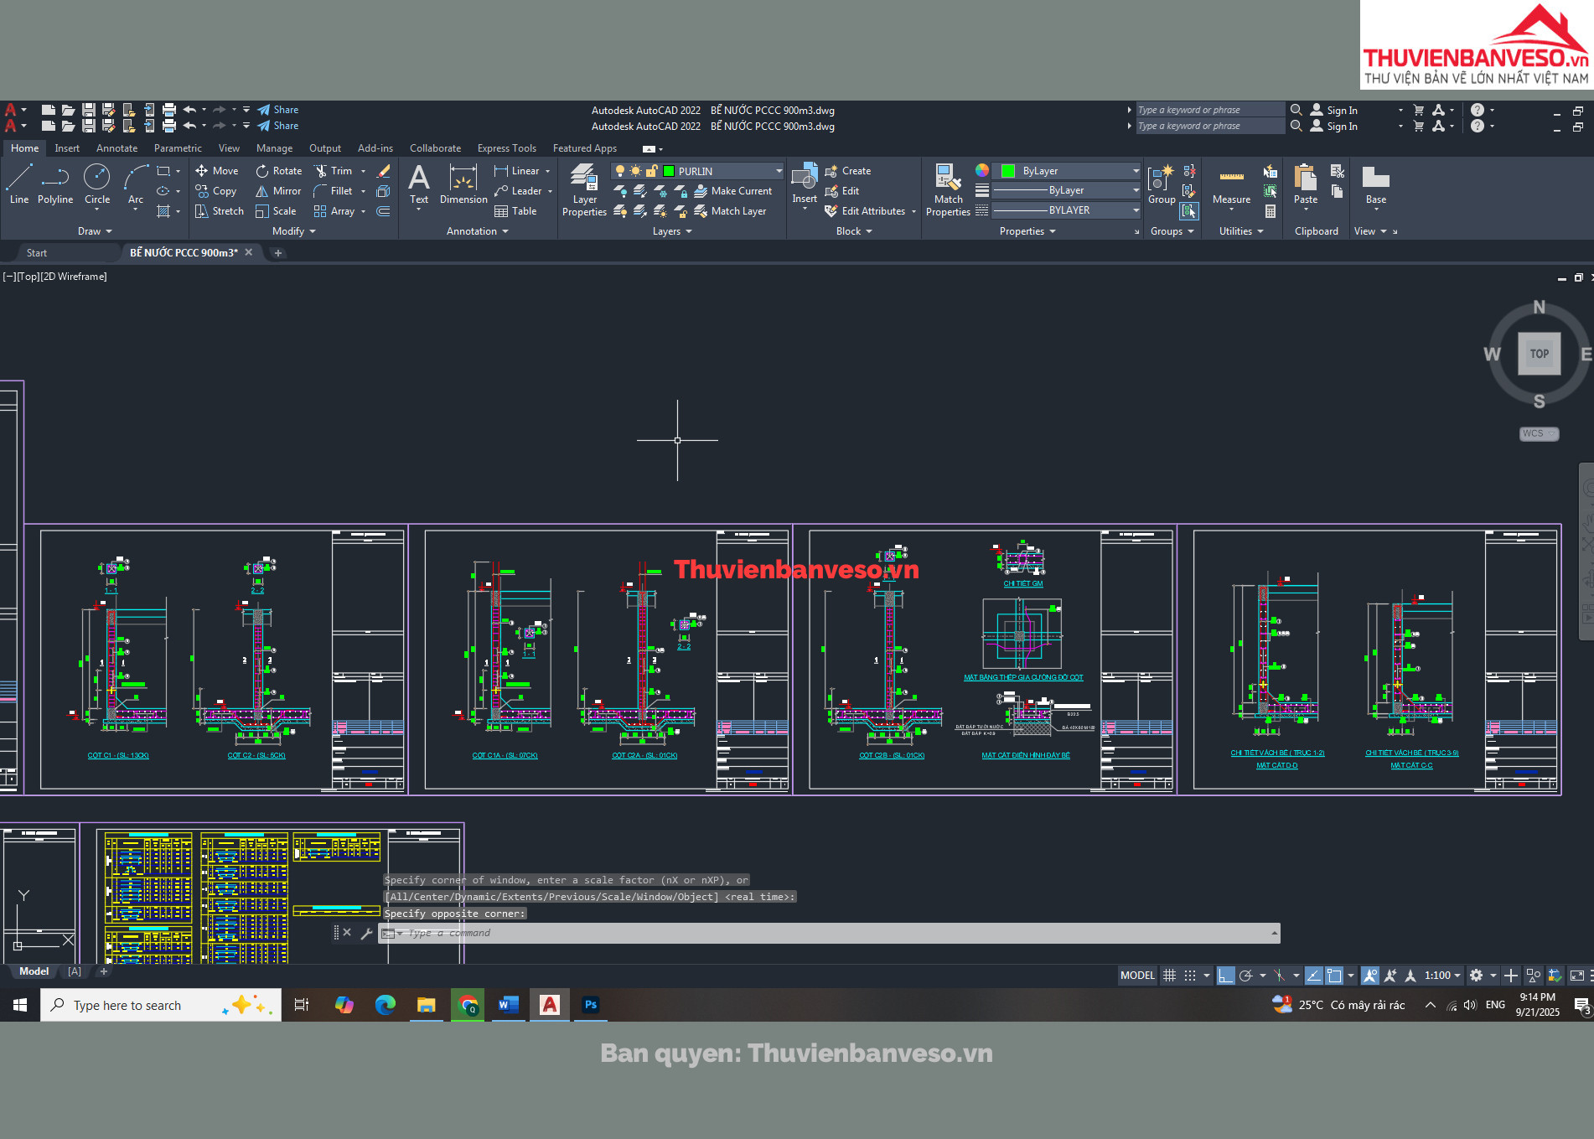1594x1139 pixels.
Task: Click the Match Properties tool
Action: pos(948,189)
